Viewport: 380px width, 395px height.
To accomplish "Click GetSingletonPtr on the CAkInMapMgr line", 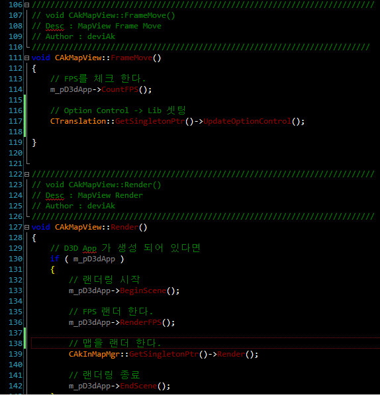I will pos(164,354).
